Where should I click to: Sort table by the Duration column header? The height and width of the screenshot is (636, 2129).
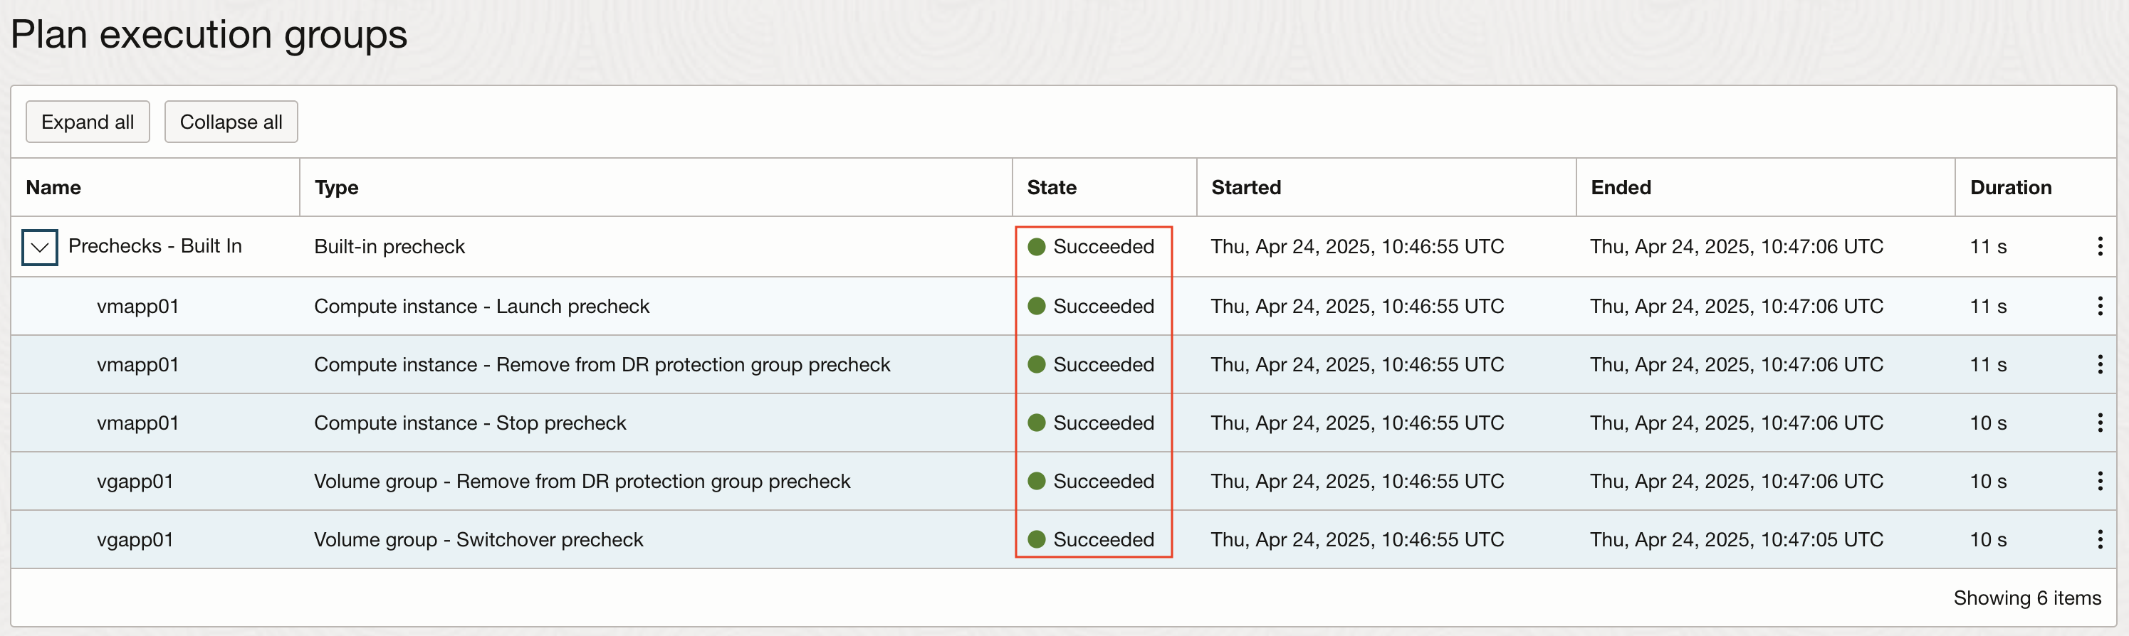point(2010,188)
